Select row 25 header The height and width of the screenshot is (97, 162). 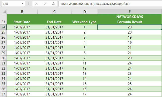[x=3, y=32]
